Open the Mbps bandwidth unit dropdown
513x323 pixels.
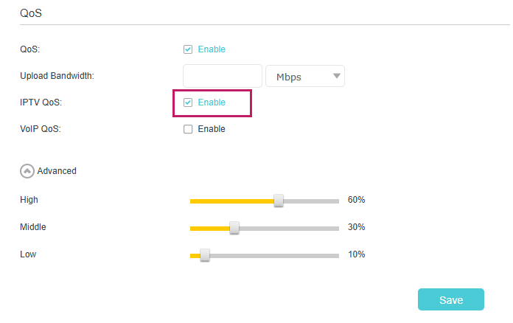(305, 76)
